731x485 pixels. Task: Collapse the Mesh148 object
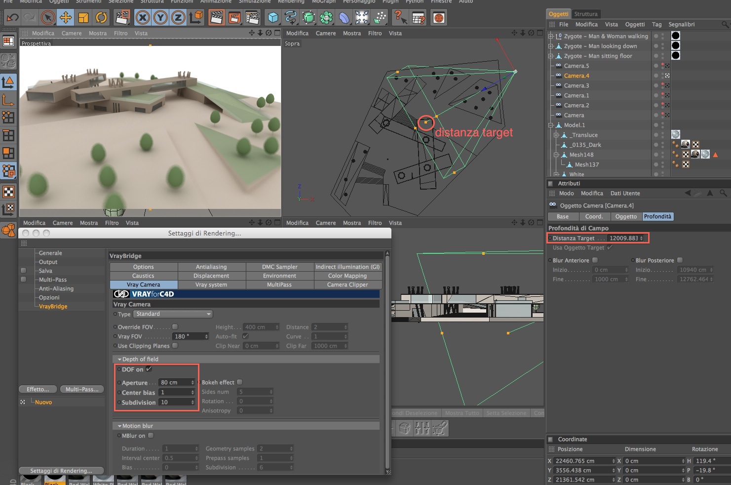[556, 155]
